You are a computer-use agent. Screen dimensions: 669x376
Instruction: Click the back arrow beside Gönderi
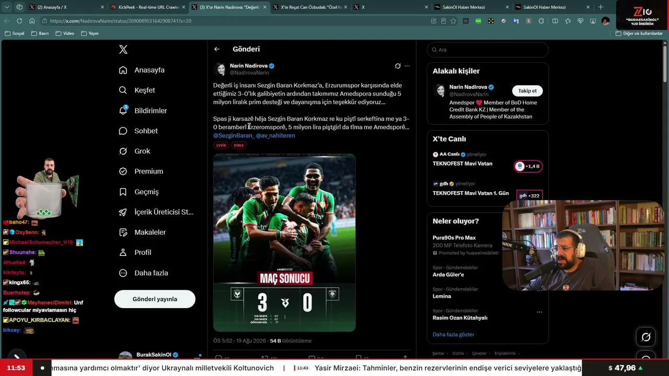(217, 49)
